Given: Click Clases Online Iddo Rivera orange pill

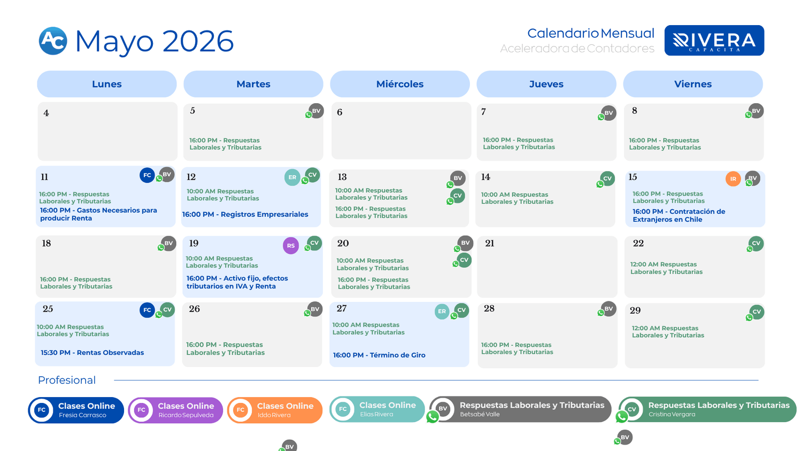Looking at the screenshot, I should [275, 410].
